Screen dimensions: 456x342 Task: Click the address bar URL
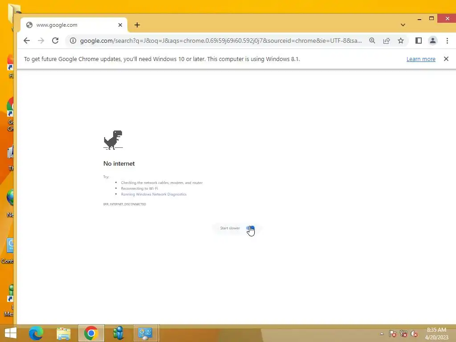point(221,41)
